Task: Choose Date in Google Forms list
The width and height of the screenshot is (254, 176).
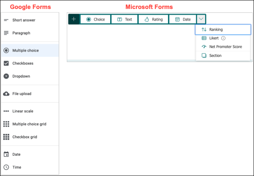Action: point(30,154)
